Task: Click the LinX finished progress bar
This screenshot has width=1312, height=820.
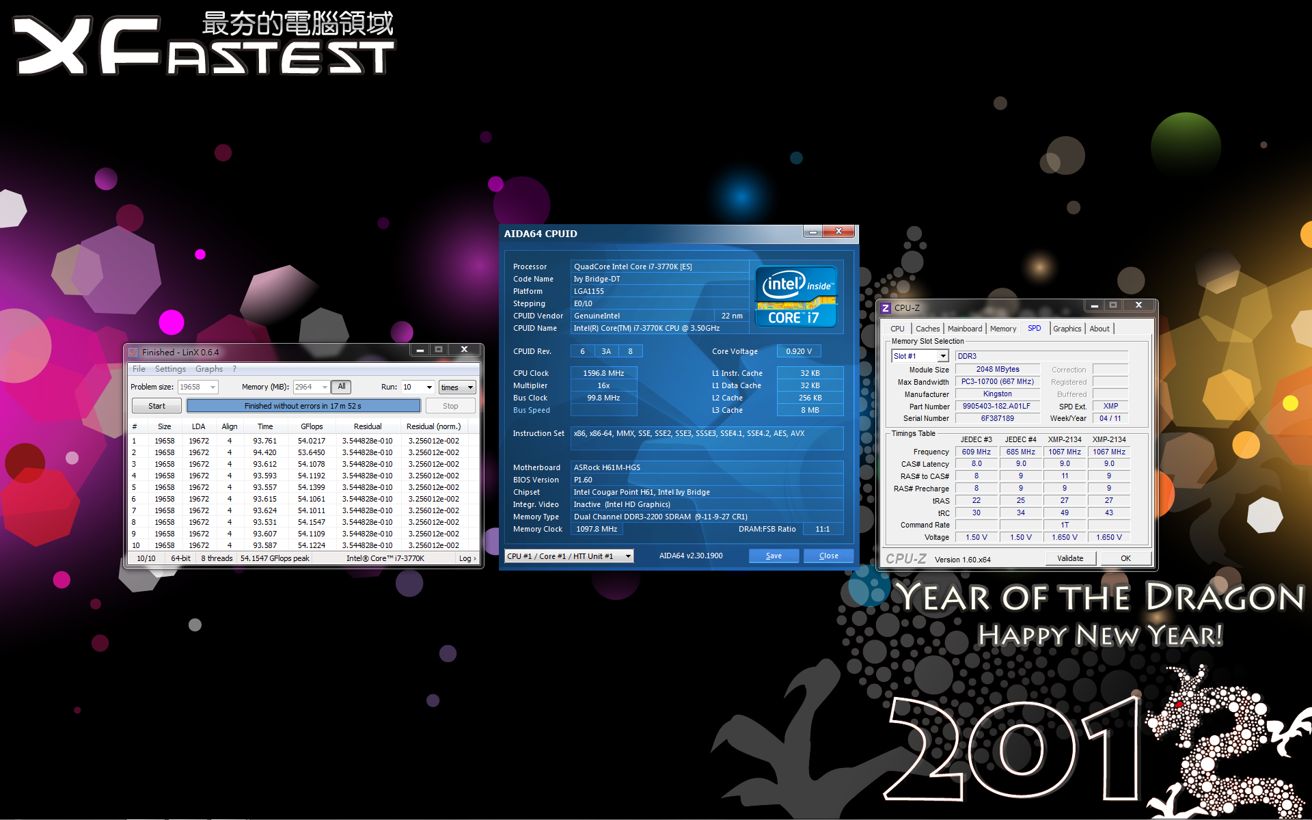Action: pos(303,406)
